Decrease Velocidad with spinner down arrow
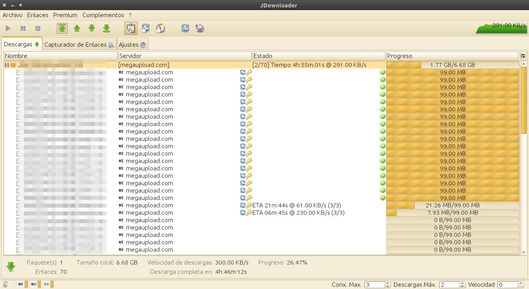 point(520,286)
